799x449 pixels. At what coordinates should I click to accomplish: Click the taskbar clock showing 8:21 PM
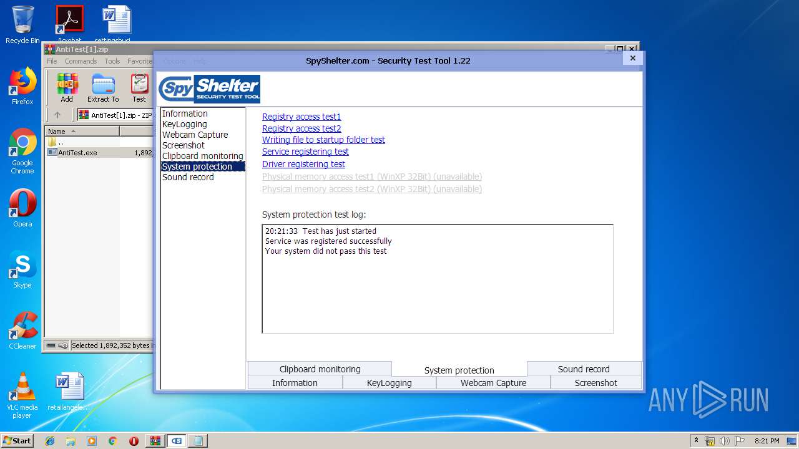pos(767,441)
